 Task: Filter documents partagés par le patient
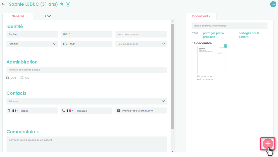point(249,35)
